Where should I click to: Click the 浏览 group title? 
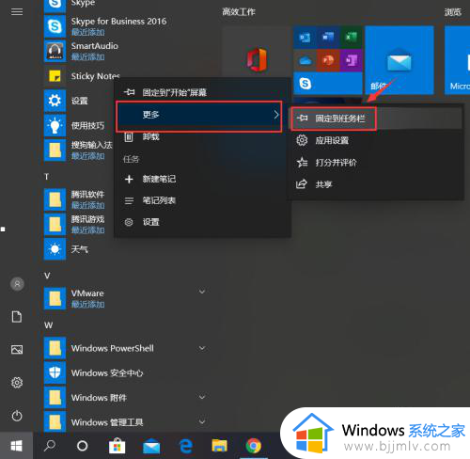coord(453,12)
